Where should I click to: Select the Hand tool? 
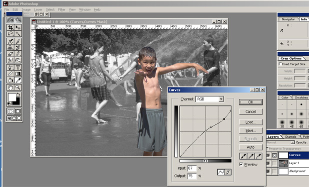pos(10,87)
